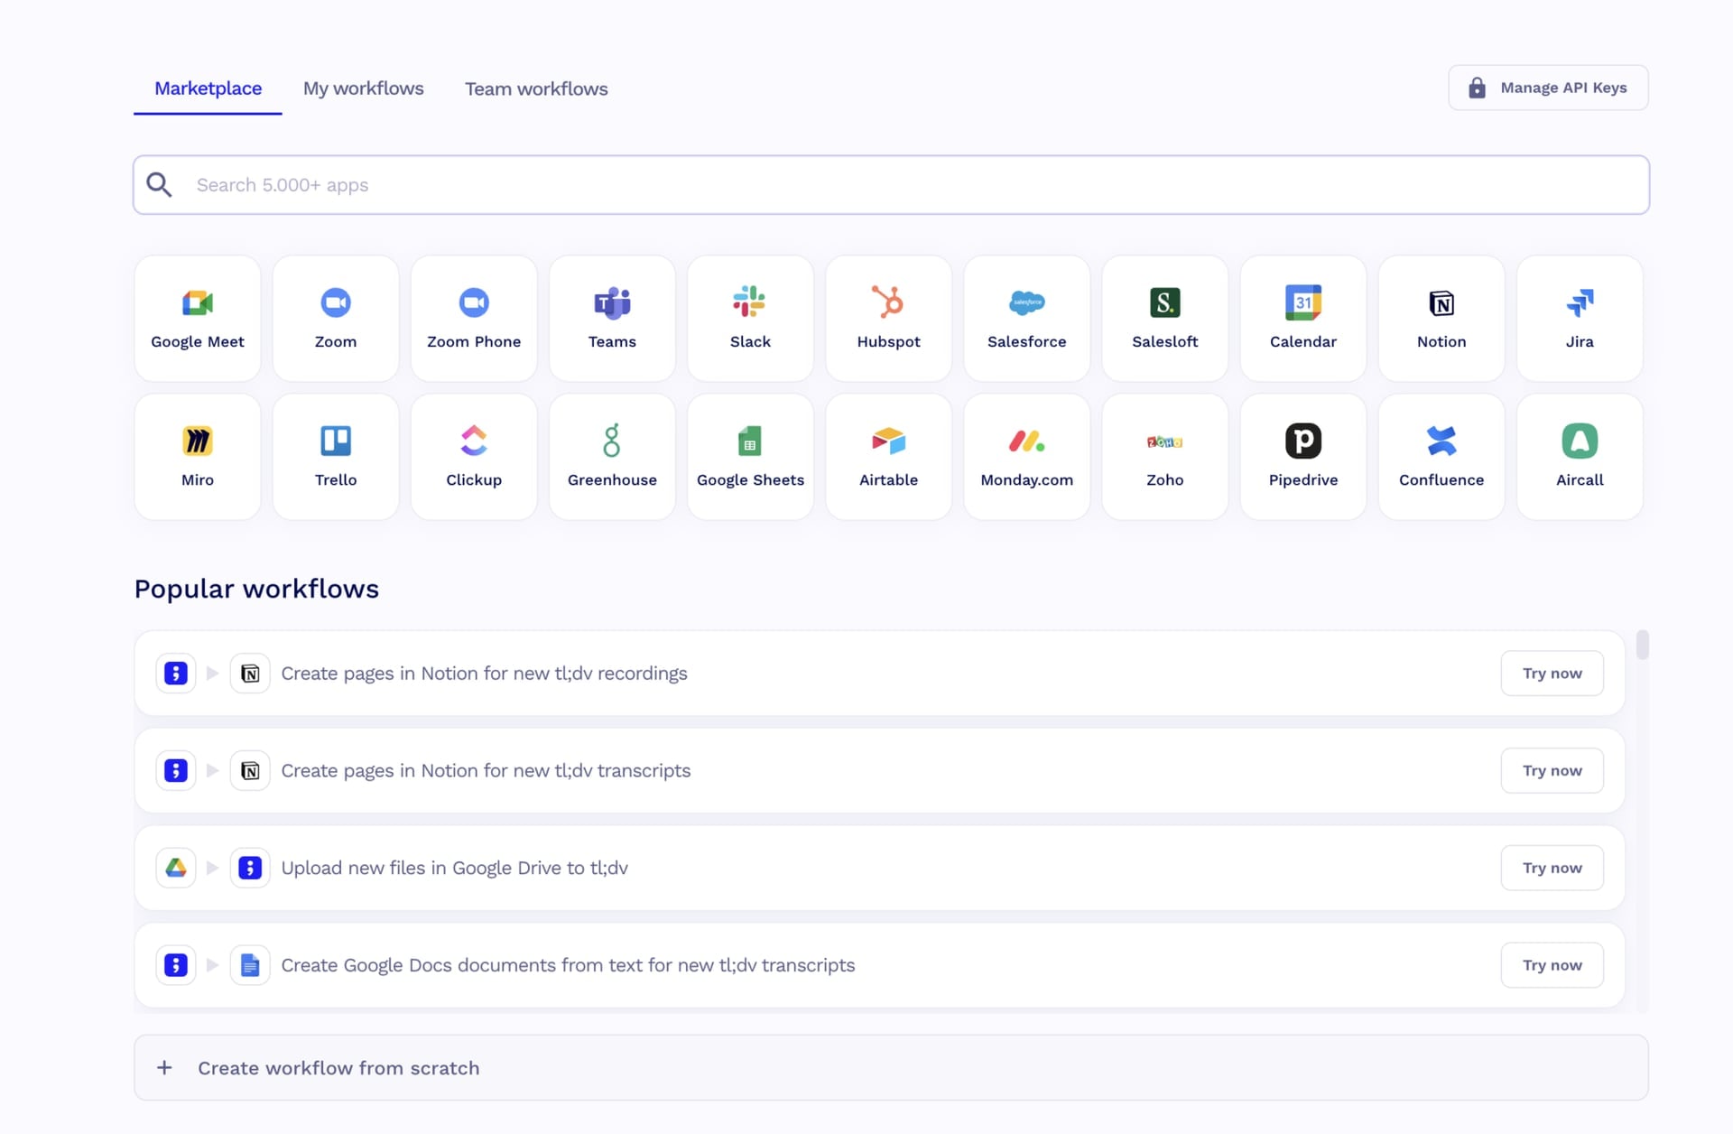Click the plus icon for new workflow
The width and height of the screenshot is (1733, 1134).
164,1068
